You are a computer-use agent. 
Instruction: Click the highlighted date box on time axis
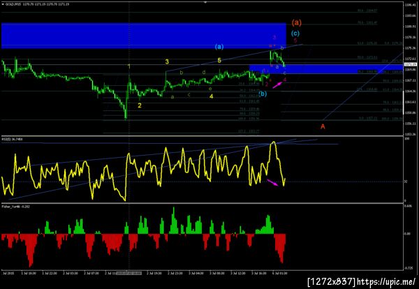coord(128,273)
